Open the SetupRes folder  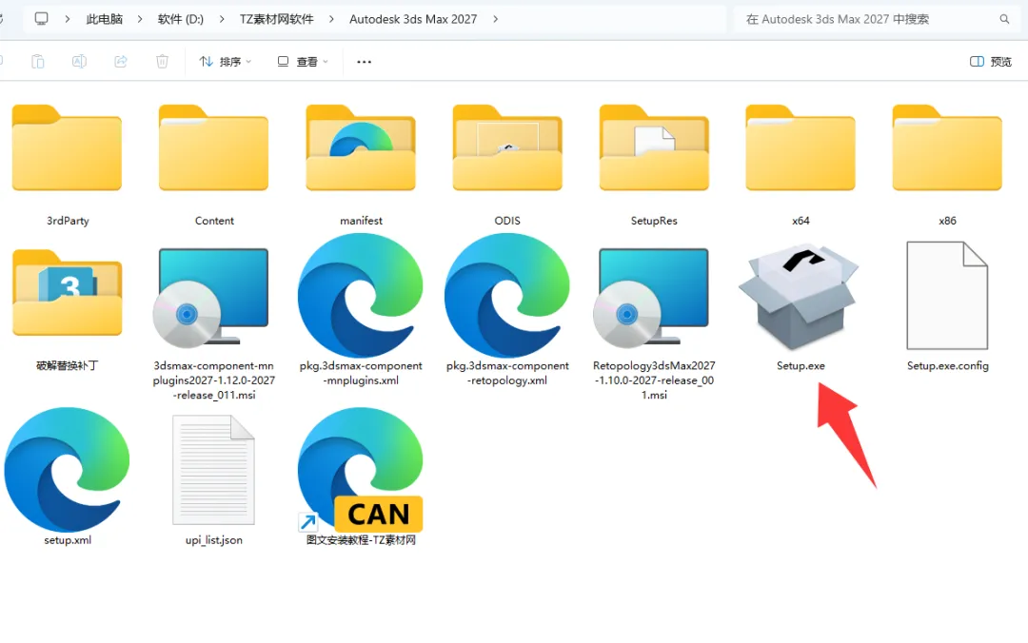[654, 148]
